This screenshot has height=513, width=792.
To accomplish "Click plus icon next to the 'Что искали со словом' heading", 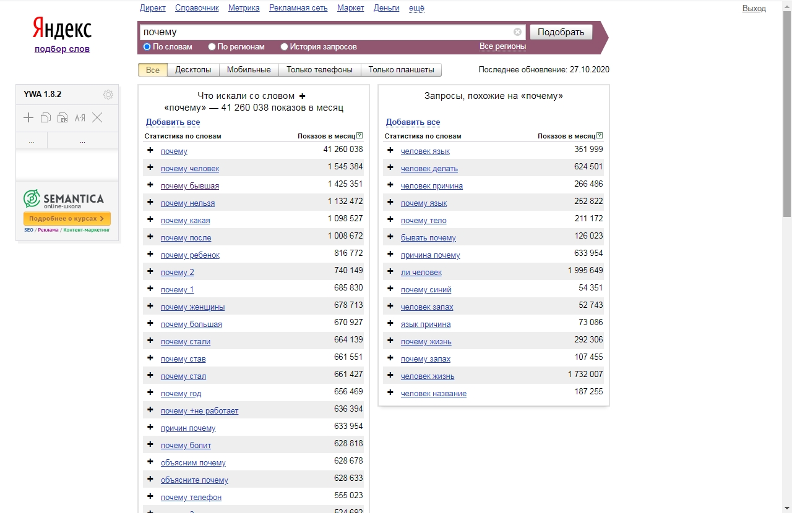I will pyautogui.click(x=303, y=96).
